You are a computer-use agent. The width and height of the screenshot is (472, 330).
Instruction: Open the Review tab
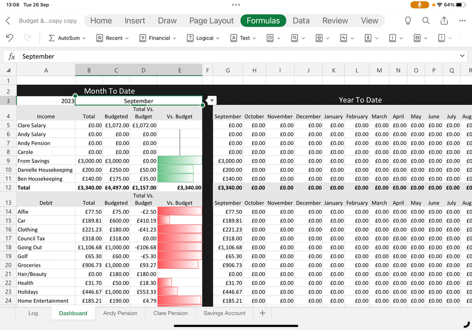coord(335,20)
